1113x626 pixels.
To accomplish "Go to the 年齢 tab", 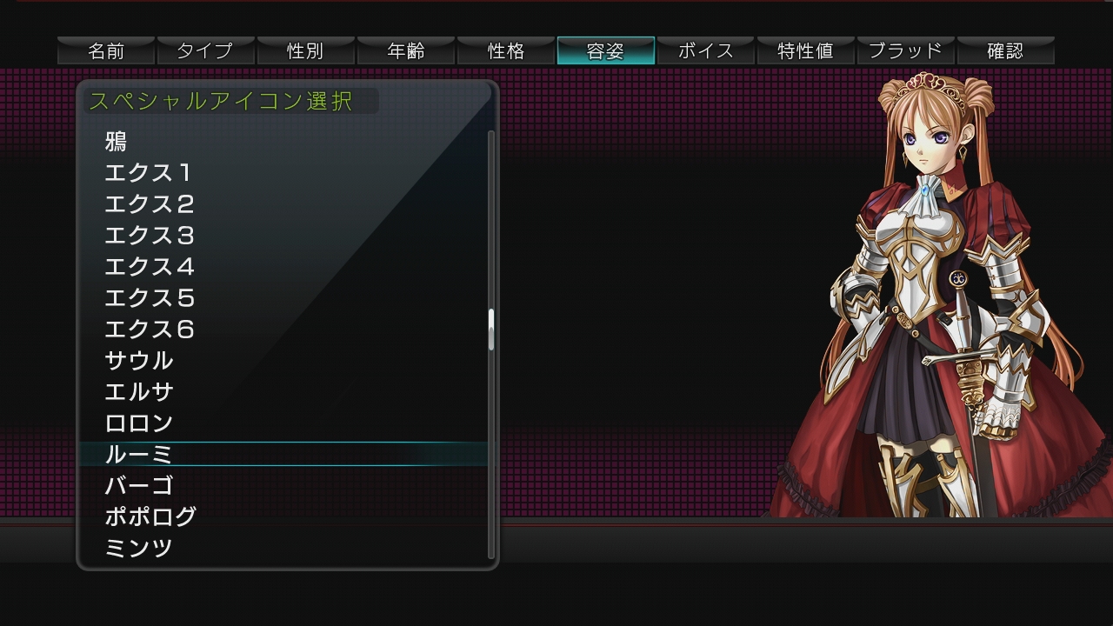I will (x=406, y=51).
